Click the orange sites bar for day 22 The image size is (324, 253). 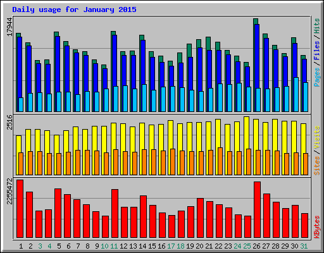[220, 161]
